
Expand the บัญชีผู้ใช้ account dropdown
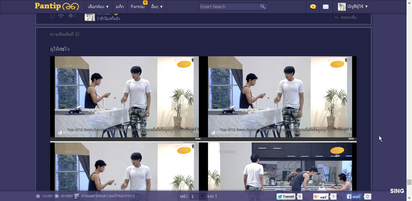[x=358, y=6]
